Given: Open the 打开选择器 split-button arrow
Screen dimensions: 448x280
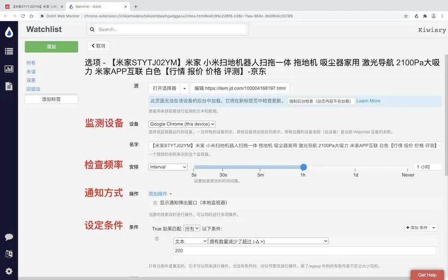Looking at the screenshot, I should tap(185, 88).
